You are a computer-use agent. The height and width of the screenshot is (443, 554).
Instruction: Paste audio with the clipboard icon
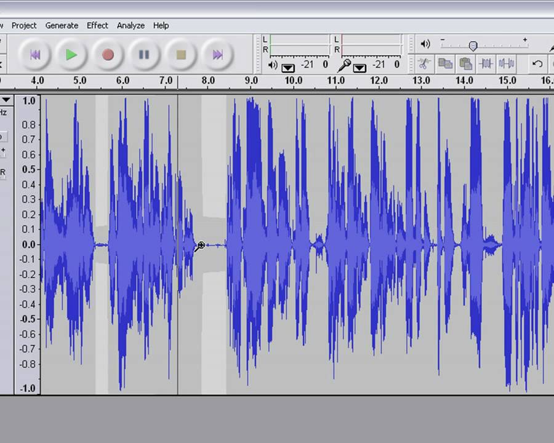pos(466,64)
